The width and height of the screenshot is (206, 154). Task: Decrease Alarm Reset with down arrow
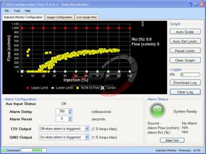pyautogui.click(x=70, y=120)
